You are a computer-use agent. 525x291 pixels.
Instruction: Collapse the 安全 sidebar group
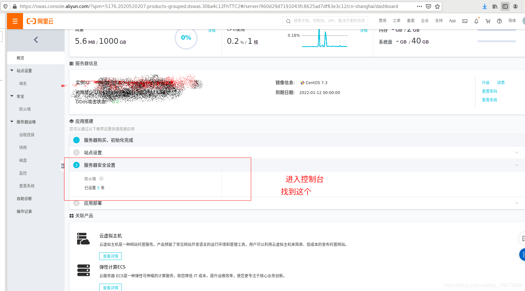point(12,96)
